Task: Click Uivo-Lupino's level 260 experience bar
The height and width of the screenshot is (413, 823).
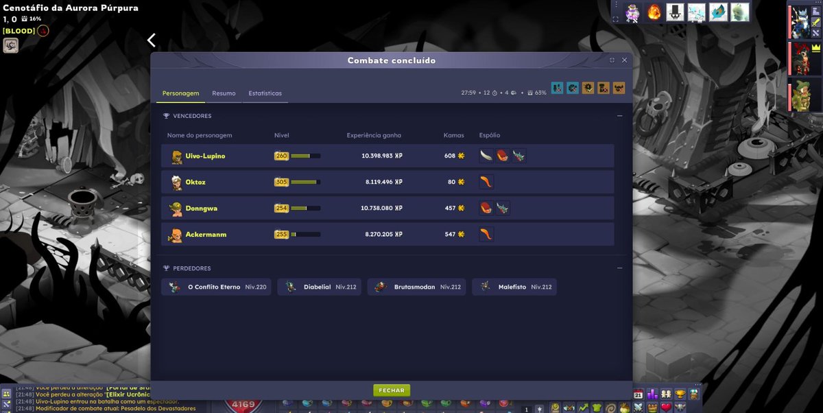Action: [305, 156]
